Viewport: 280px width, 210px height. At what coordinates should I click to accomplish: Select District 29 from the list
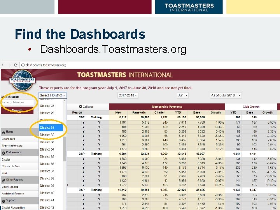pos(51,113)
